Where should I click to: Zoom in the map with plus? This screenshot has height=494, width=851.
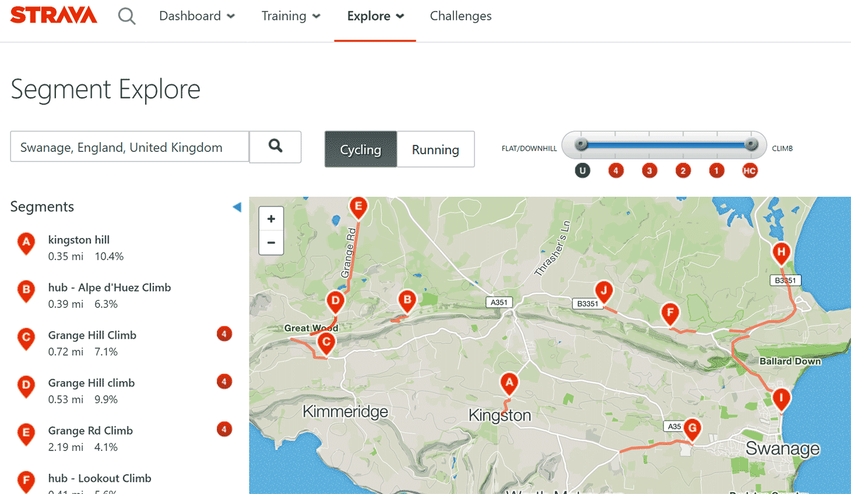(x=271, y=219)
